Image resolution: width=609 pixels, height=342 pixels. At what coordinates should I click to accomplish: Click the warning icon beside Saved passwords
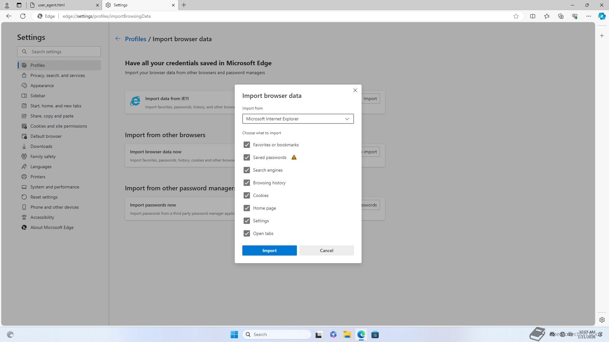294,157
